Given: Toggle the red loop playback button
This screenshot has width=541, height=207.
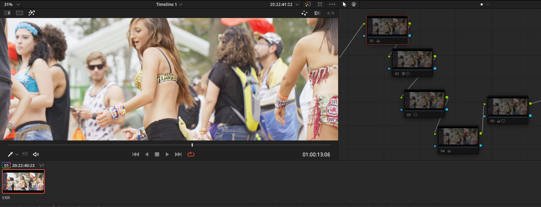Looking at the screenshot, I should (x=191, y=154).
